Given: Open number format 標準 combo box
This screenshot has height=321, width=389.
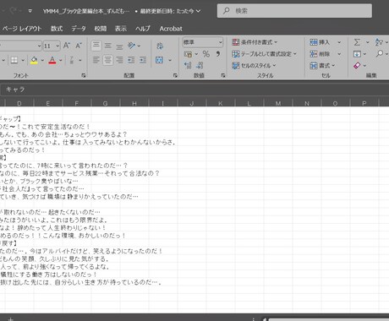Looking at the screenshot, I should (203, 42).
